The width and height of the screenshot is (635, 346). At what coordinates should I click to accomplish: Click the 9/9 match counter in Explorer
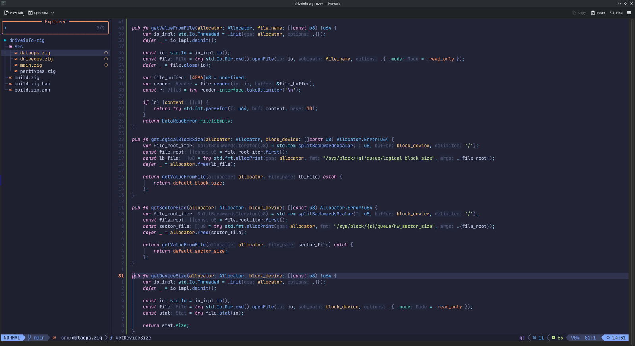100,28
